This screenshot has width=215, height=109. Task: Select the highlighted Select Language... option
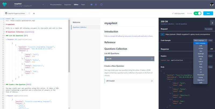[200, 43]
